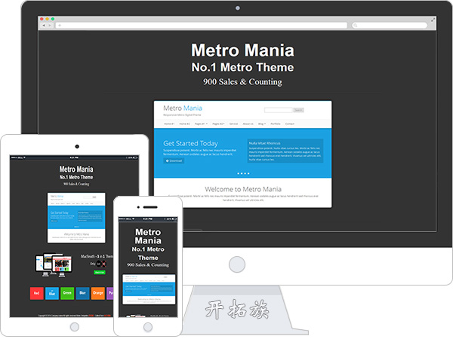Click the fullscreen arrows icon in browser corner
This screenshot has width=453, height=339.
coord(433,20)
